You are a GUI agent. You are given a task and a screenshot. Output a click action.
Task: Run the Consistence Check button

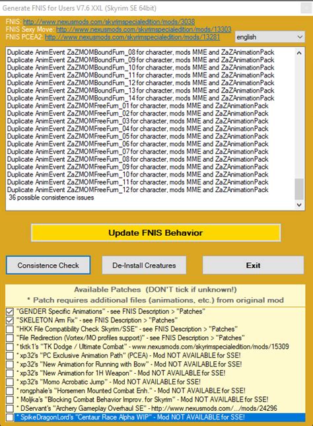(48, 265)
